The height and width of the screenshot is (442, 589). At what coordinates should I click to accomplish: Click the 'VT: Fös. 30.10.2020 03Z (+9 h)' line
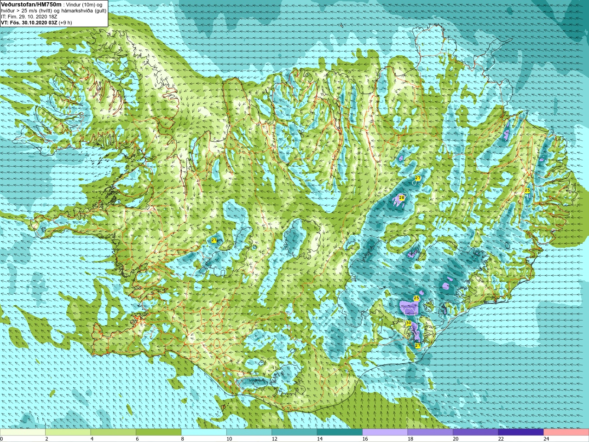[36, 23]
